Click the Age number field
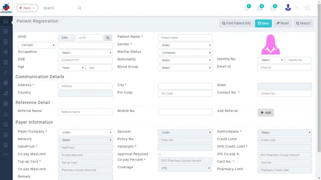Image resolution: width=321 pixels, height=180 pixels. 99,68
